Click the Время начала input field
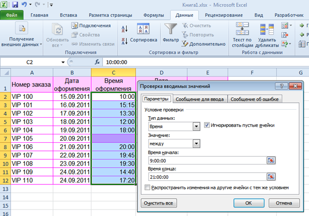Viewport: 309px width, 216px height. 206,160
